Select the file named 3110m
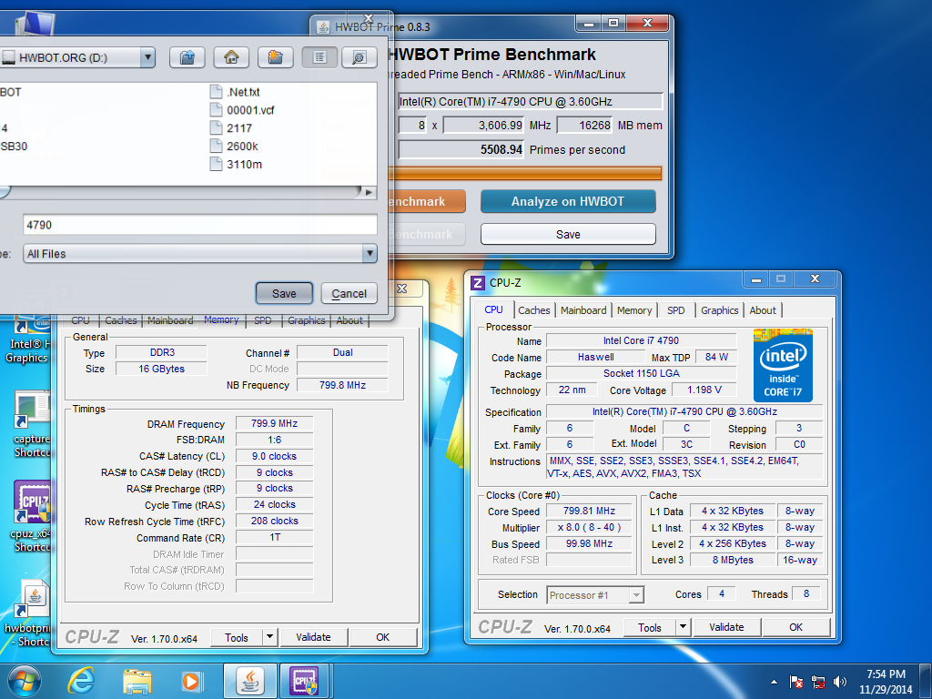Viewport: 932px width, 699px height. click(237, 164)
